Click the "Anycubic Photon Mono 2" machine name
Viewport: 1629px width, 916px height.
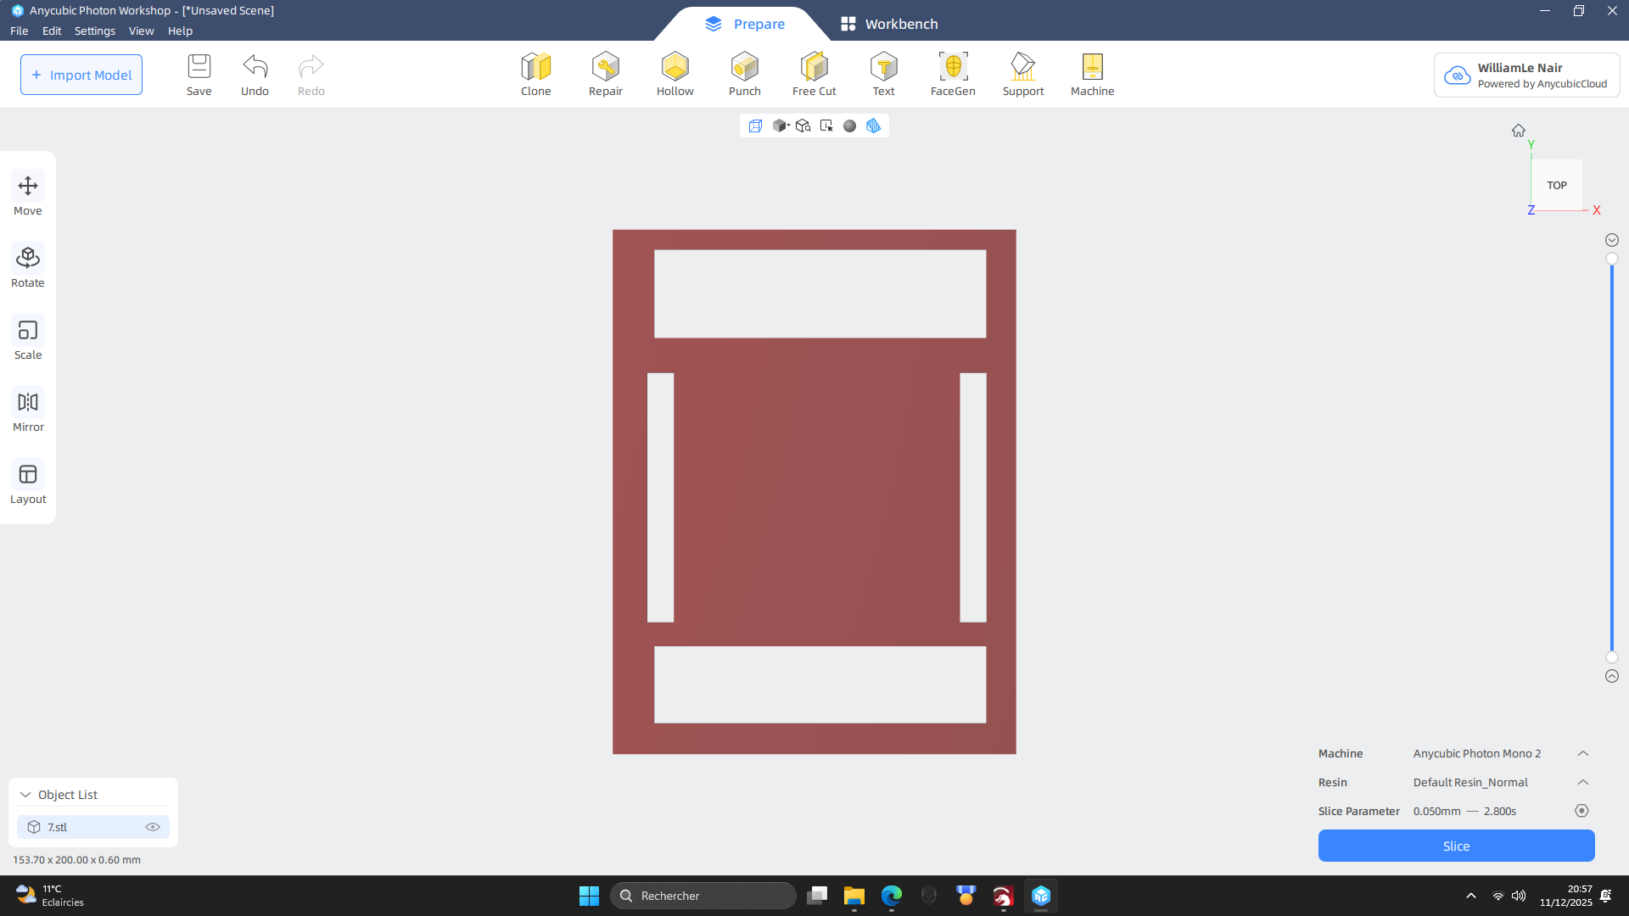pos(1477,753)
